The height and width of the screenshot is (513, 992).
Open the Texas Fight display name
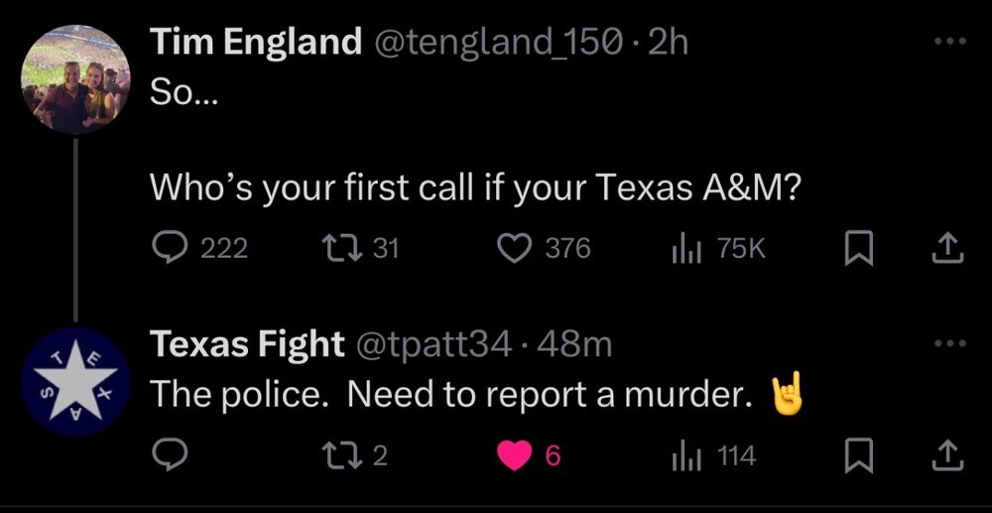[245, 345]
